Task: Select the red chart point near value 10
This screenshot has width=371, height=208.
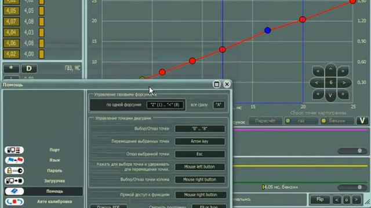Action: tap(192, 61)
